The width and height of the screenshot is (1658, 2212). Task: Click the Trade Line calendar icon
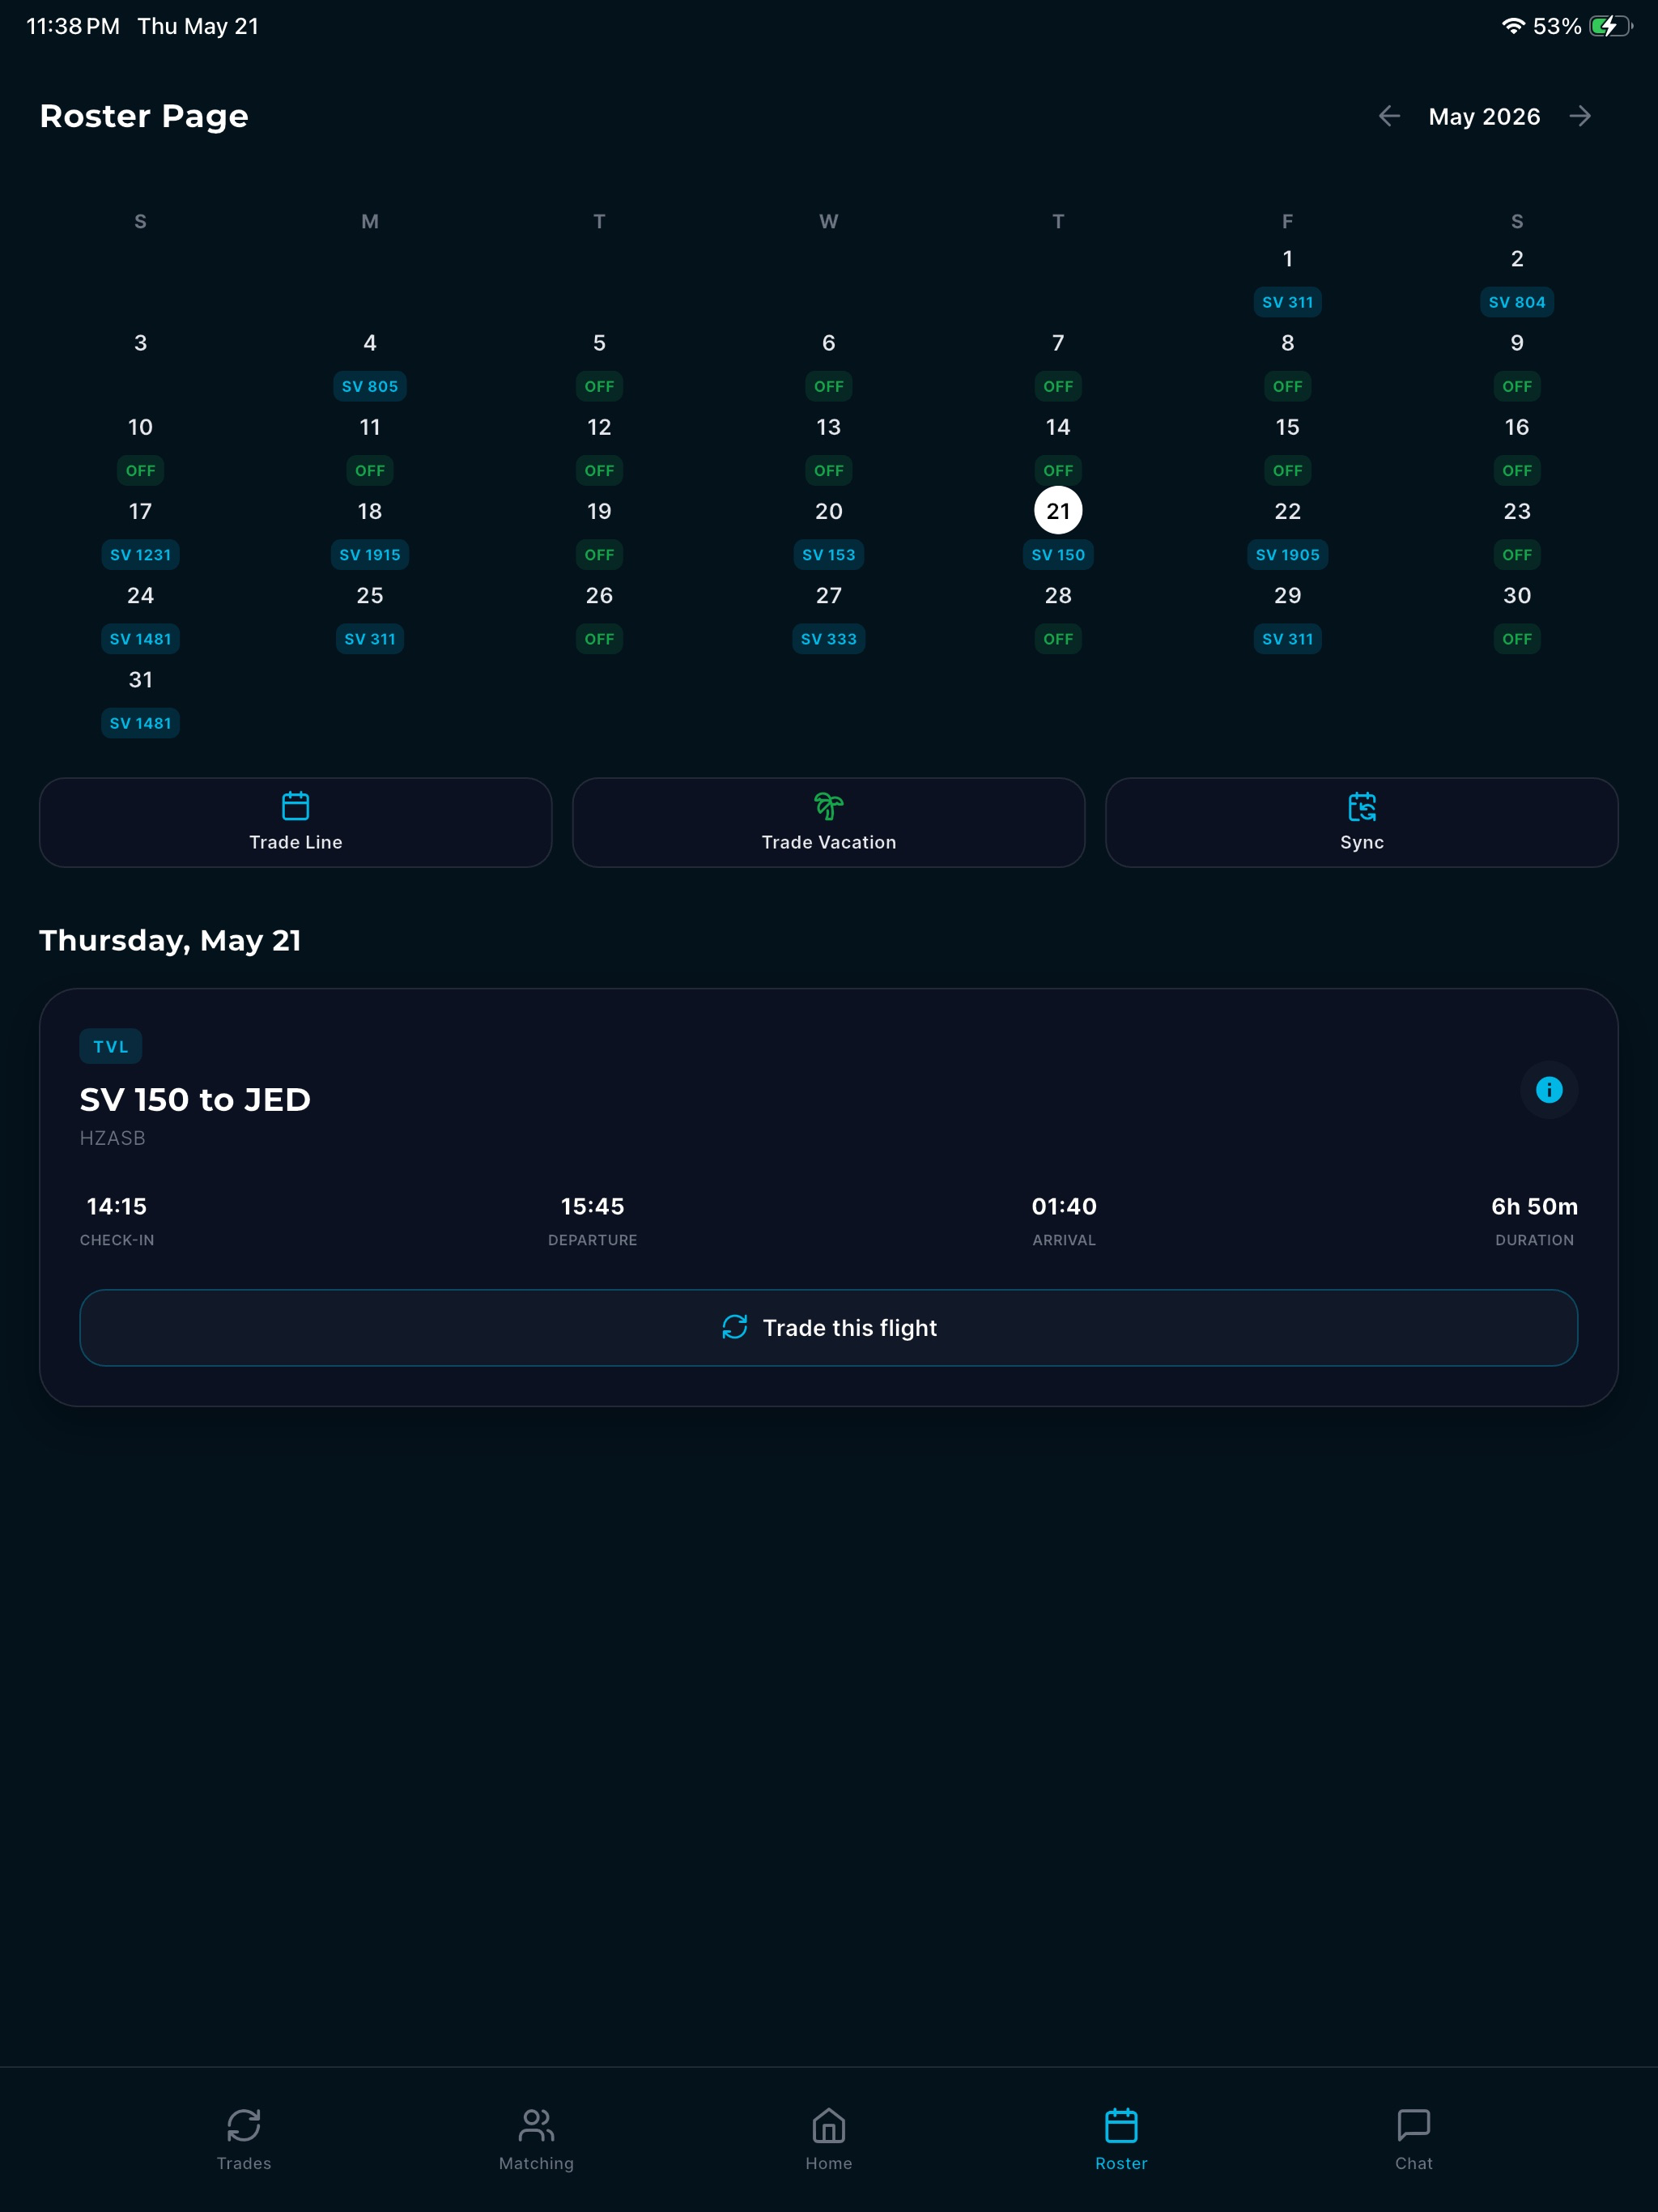(295, 806)
